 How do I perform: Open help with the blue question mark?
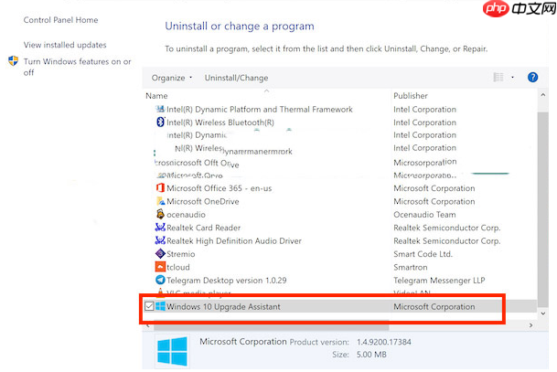(532, 77)
